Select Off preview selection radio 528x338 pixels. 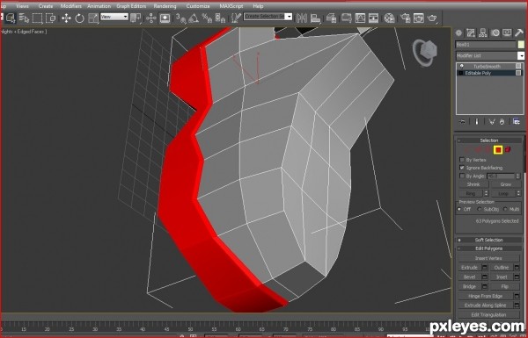pos(459,209)
